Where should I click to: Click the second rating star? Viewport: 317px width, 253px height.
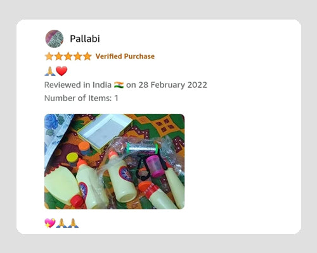point(58,56)
